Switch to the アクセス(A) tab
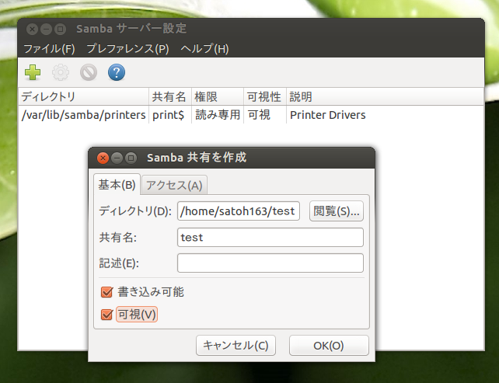This screenshot has height=383, width=499. tap(174, 185)
